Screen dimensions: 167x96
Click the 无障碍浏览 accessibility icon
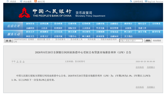click(131, 1)
